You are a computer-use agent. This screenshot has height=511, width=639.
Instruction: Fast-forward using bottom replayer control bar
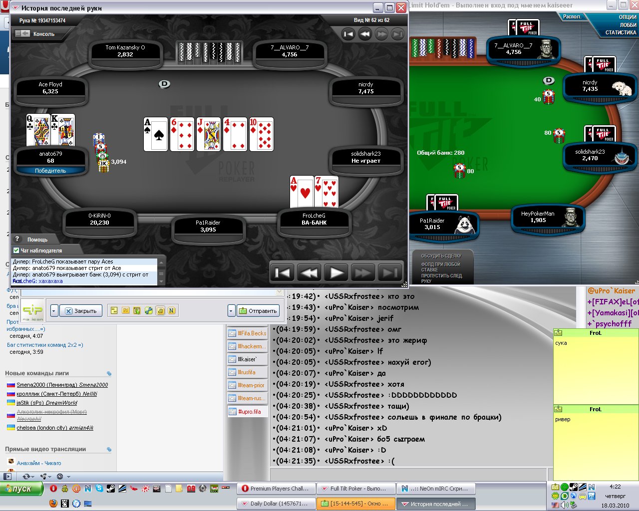(363, 272)
